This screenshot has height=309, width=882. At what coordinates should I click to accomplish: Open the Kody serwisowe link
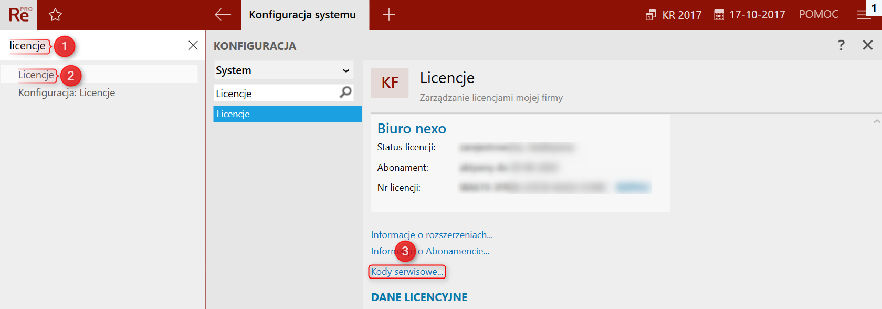pos(407,272)
